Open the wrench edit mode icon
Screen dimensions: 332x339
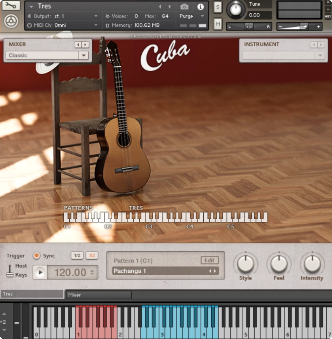pyautogui.click(x=11, y=5)
